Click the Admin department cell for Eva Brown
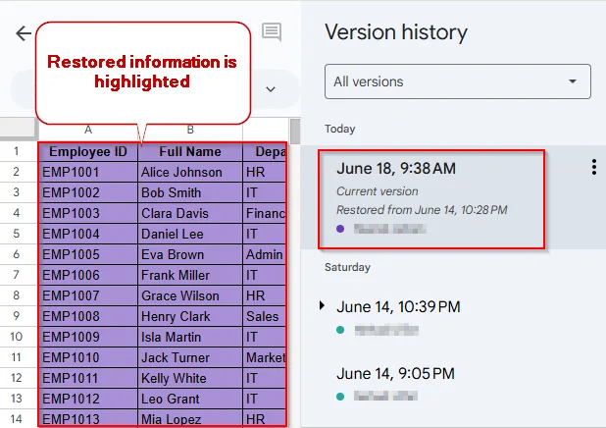Viewport: 606px width, 428px height. [265, 254]
